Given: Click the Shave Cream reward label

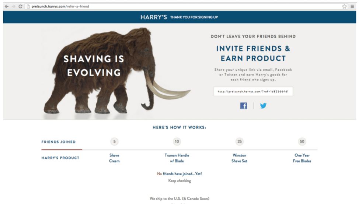Looking at the screenshot, I should click(x=114, y=158).
